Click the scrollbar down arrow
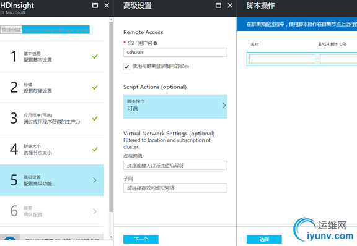This screenshot has height=246, width=357. (111, 237)
